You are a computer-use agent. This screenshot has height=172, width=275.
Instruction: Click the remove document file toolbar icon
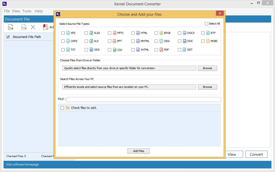click(24, 27)
